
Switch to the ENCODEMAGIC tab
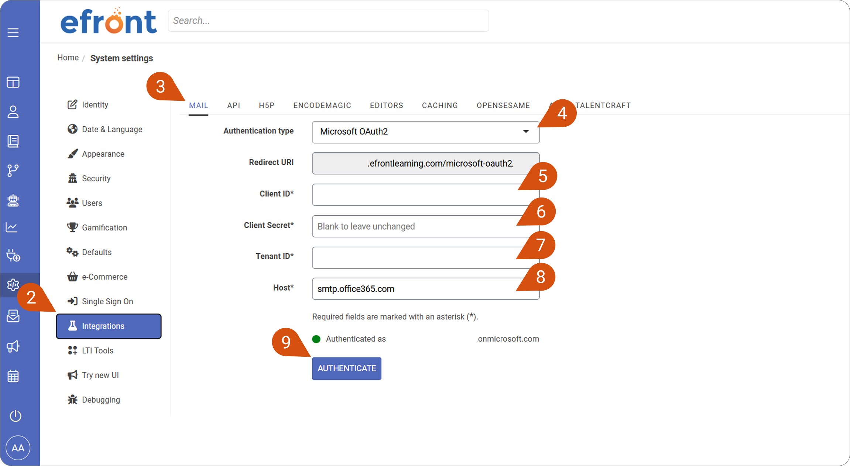(322, 106)
